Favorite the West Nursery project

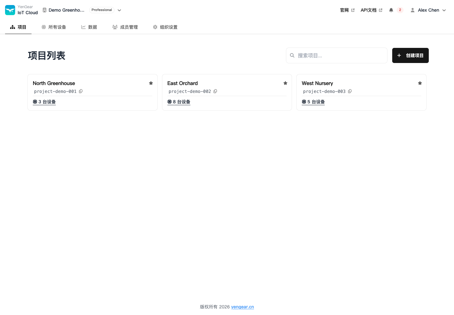click(x=420, y=83)
